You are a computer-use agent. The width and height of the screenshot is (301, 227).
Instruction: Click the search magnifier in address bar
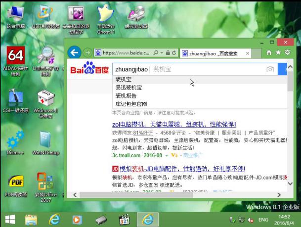[x=156, y=52]
